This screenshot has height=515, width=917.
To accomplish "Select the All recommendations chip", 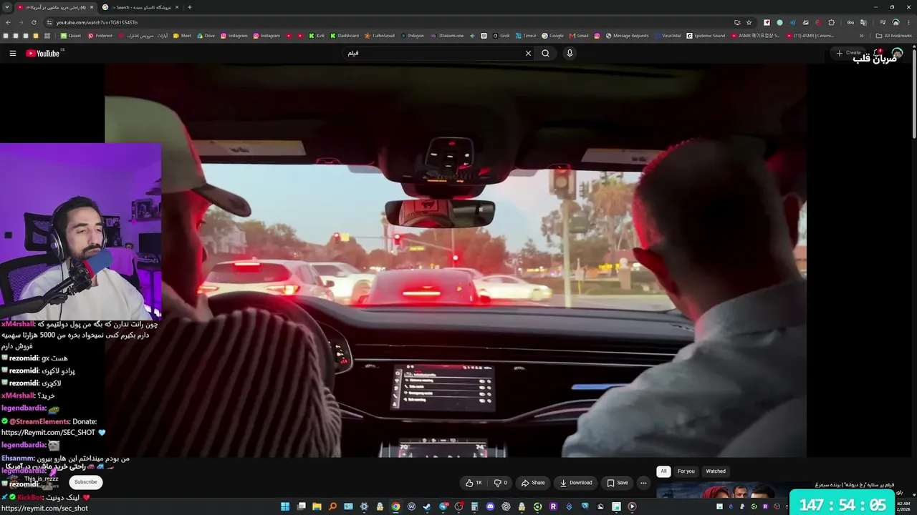I will coord(663,471).
